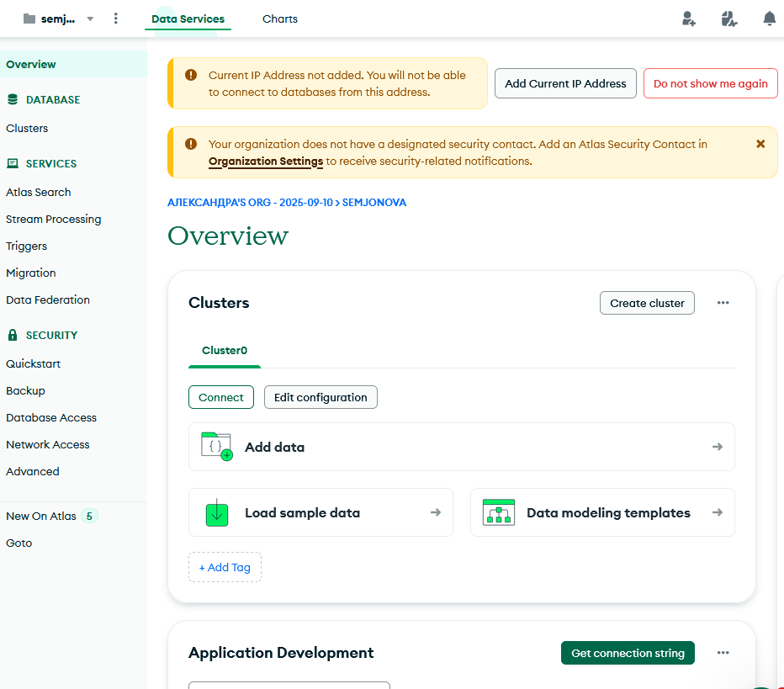Open project vertical three-dot options menu
The height and width of the screenshot is (689, 784).
116,19
